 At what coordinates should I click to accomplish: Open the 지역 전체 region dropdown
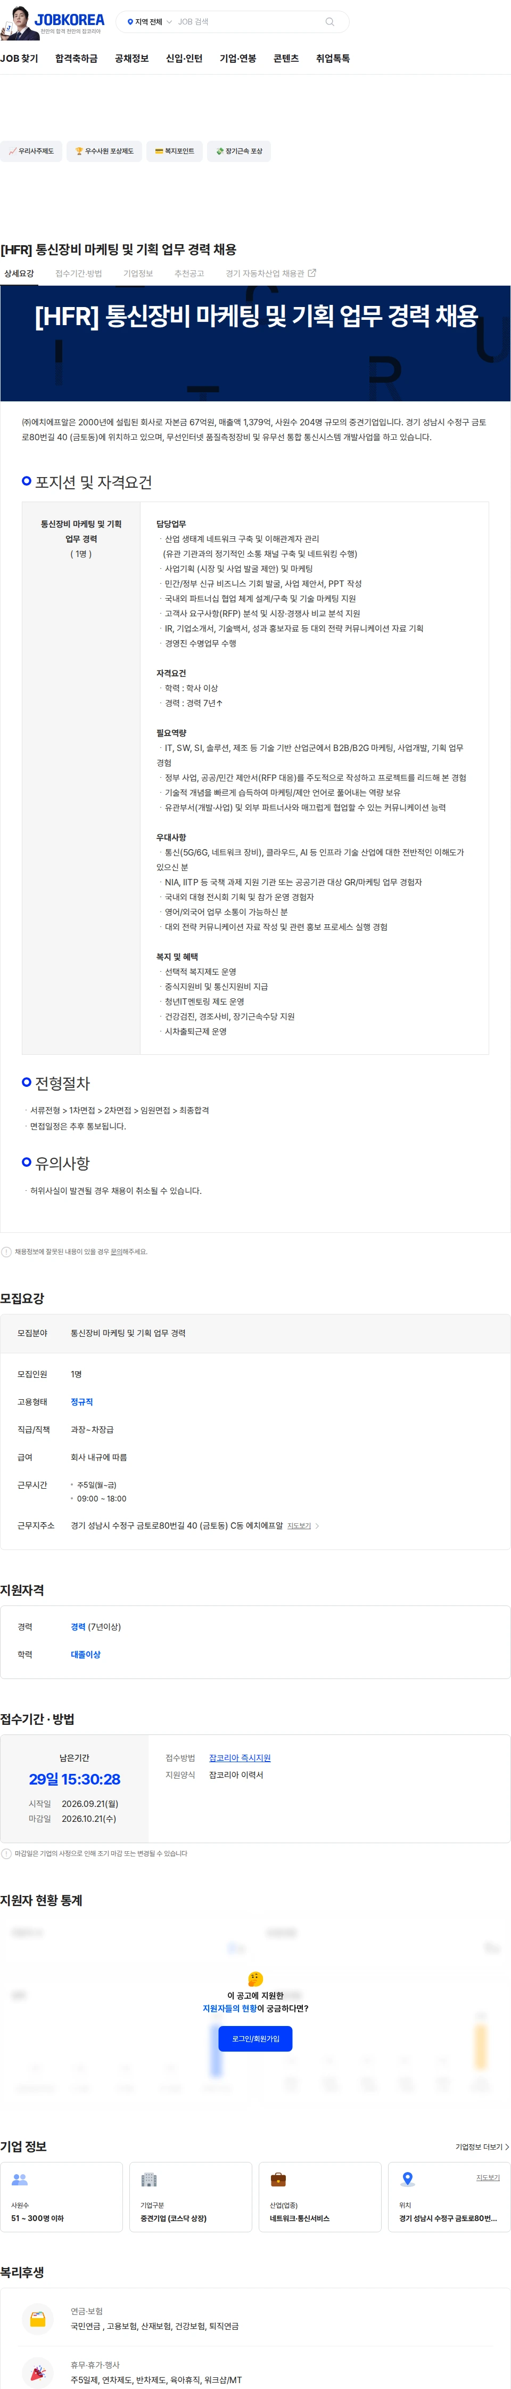click(x=149, y=21)
